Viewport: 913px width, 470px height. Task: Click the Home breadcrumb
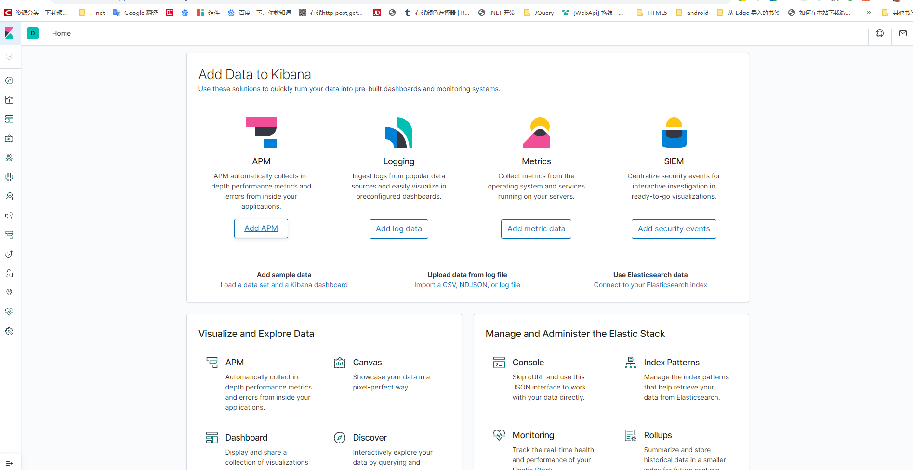61,33
